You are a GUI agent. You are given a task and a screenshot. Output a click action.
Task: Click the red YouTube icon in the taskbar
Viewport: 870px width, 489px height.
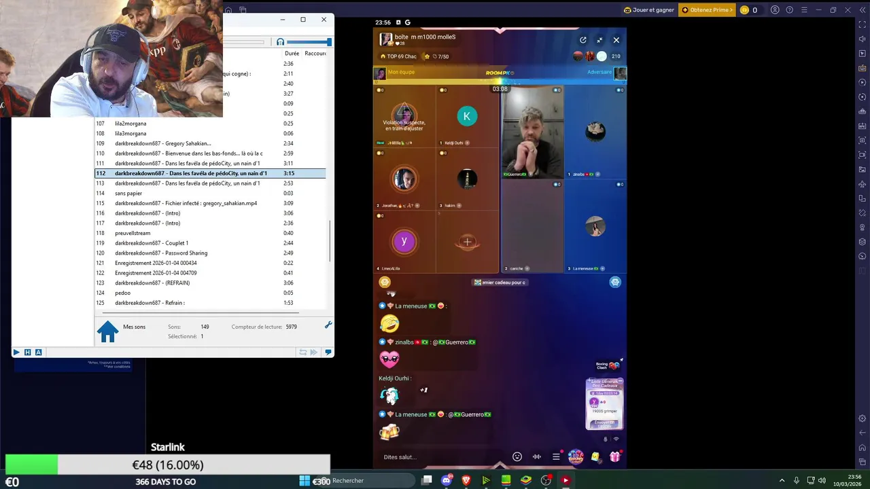[x=565, y=480]
